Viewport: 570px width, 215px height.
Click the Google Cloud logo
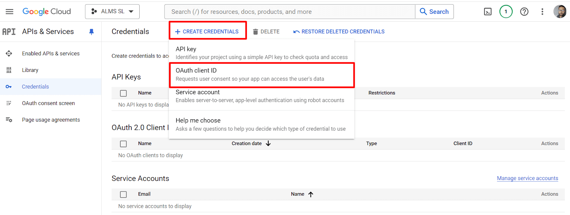(47, 12)
